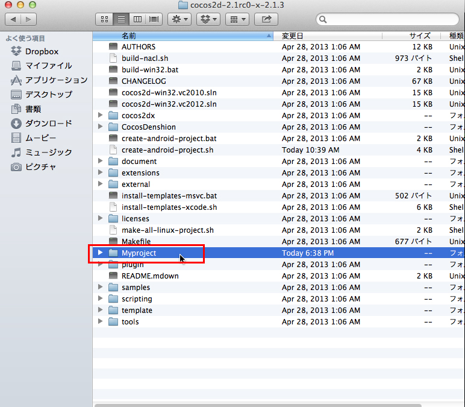Expand the extensions folder
465x407 pixels.
coord(100,172)
